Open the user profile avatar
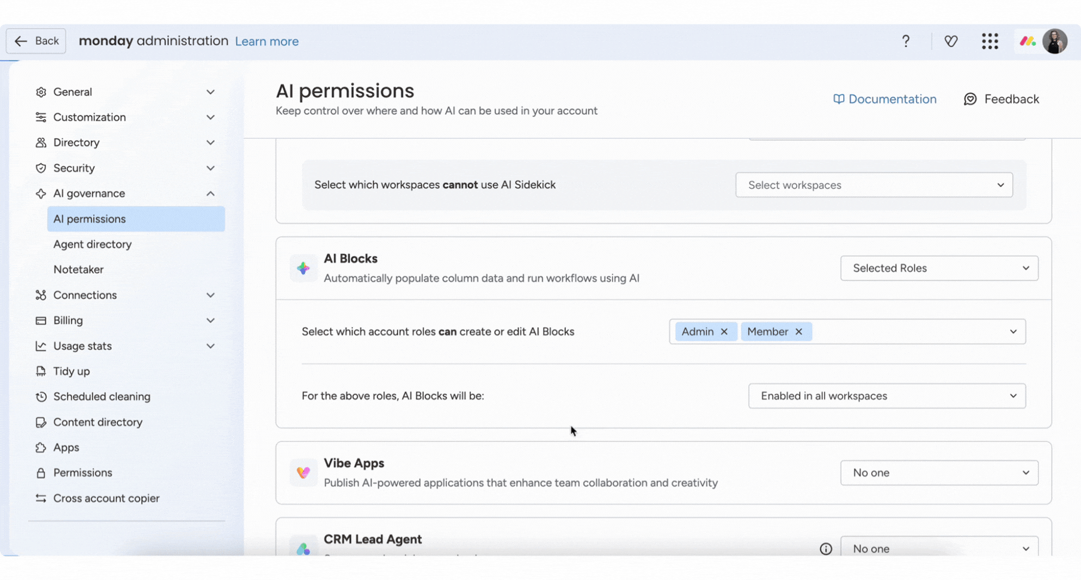This screenshot has width=1081, height=580. coord(1055,41)
